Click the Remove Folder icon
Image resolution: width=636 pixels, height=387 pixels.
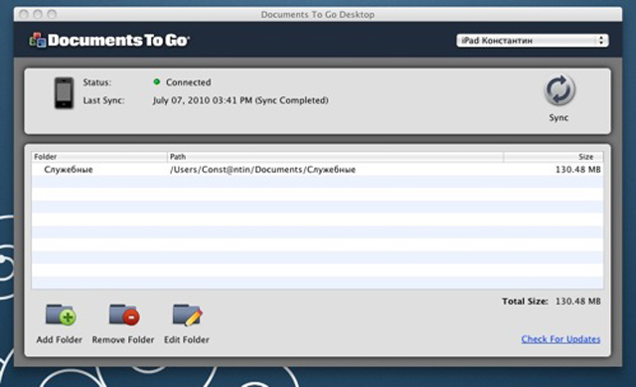click(x=124, y=315)
